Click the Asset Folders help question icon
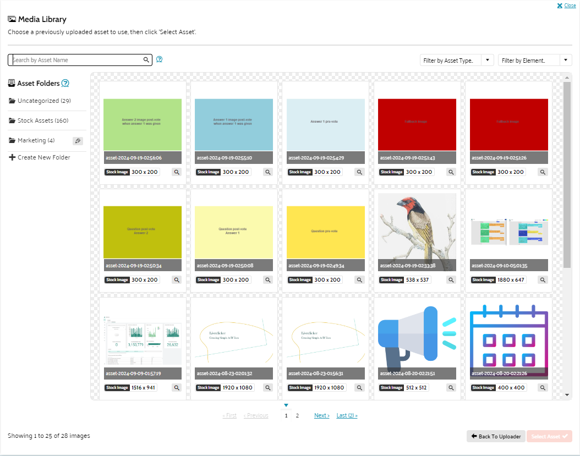 tap(65, 84)
